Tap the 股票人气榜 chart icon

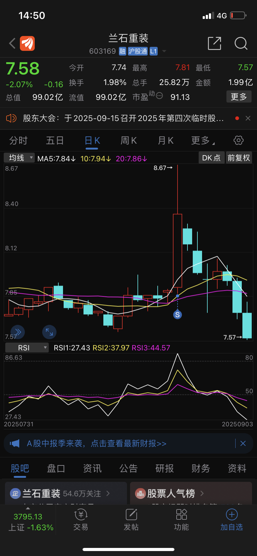point(140,493)
